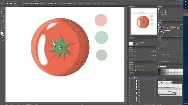Click Horizontal Distribute Center in the Align panel
Screen dimensions: 188x105
(x=153, y=56)
